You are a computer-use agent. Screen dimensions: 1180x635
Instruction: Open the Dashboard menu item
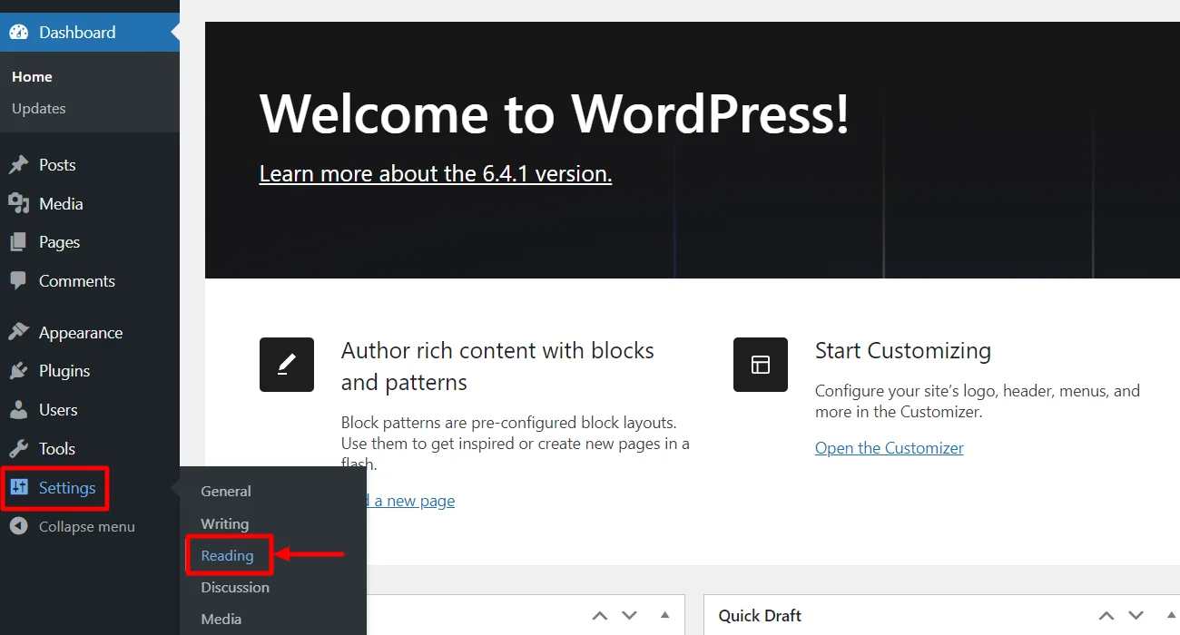[x=90, y=33]
